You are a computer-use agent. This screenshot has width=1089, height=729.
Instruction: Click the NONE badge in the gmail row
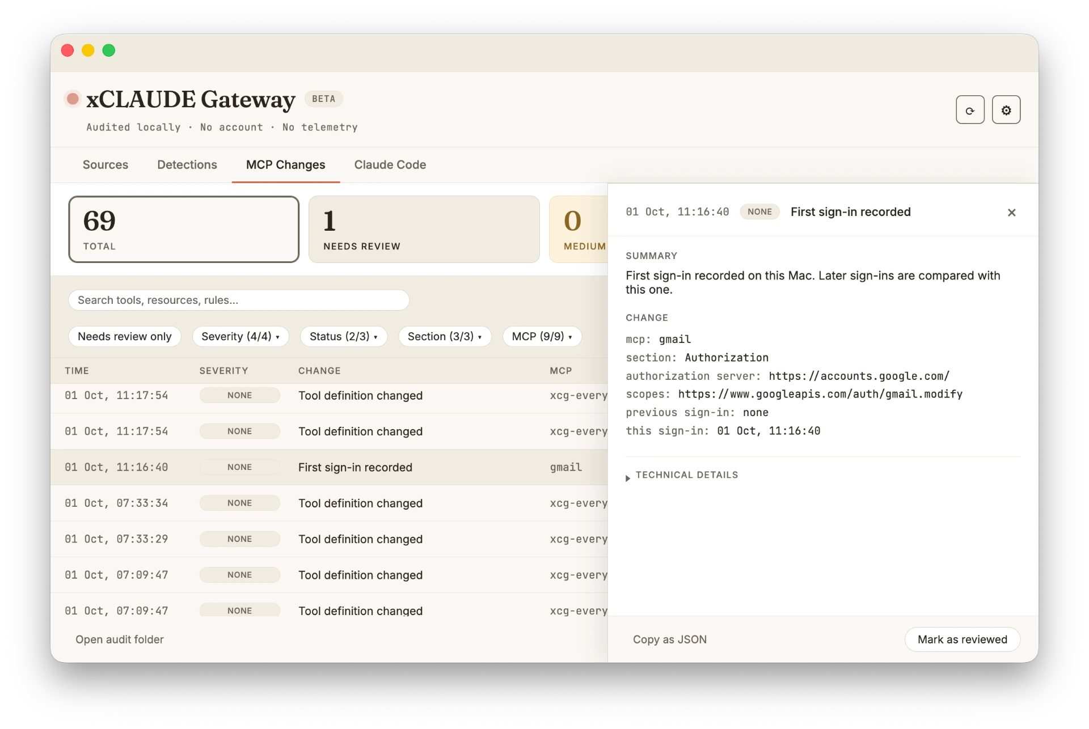coord(239,467)
